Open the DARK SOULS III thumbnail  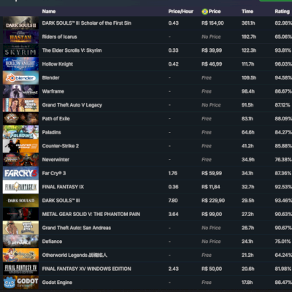pos(20,200)
